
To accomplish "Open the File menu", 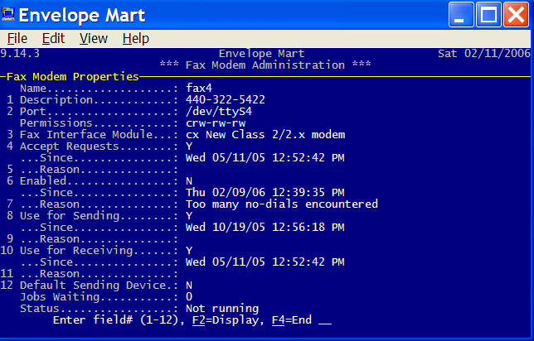I will point(17,38).
